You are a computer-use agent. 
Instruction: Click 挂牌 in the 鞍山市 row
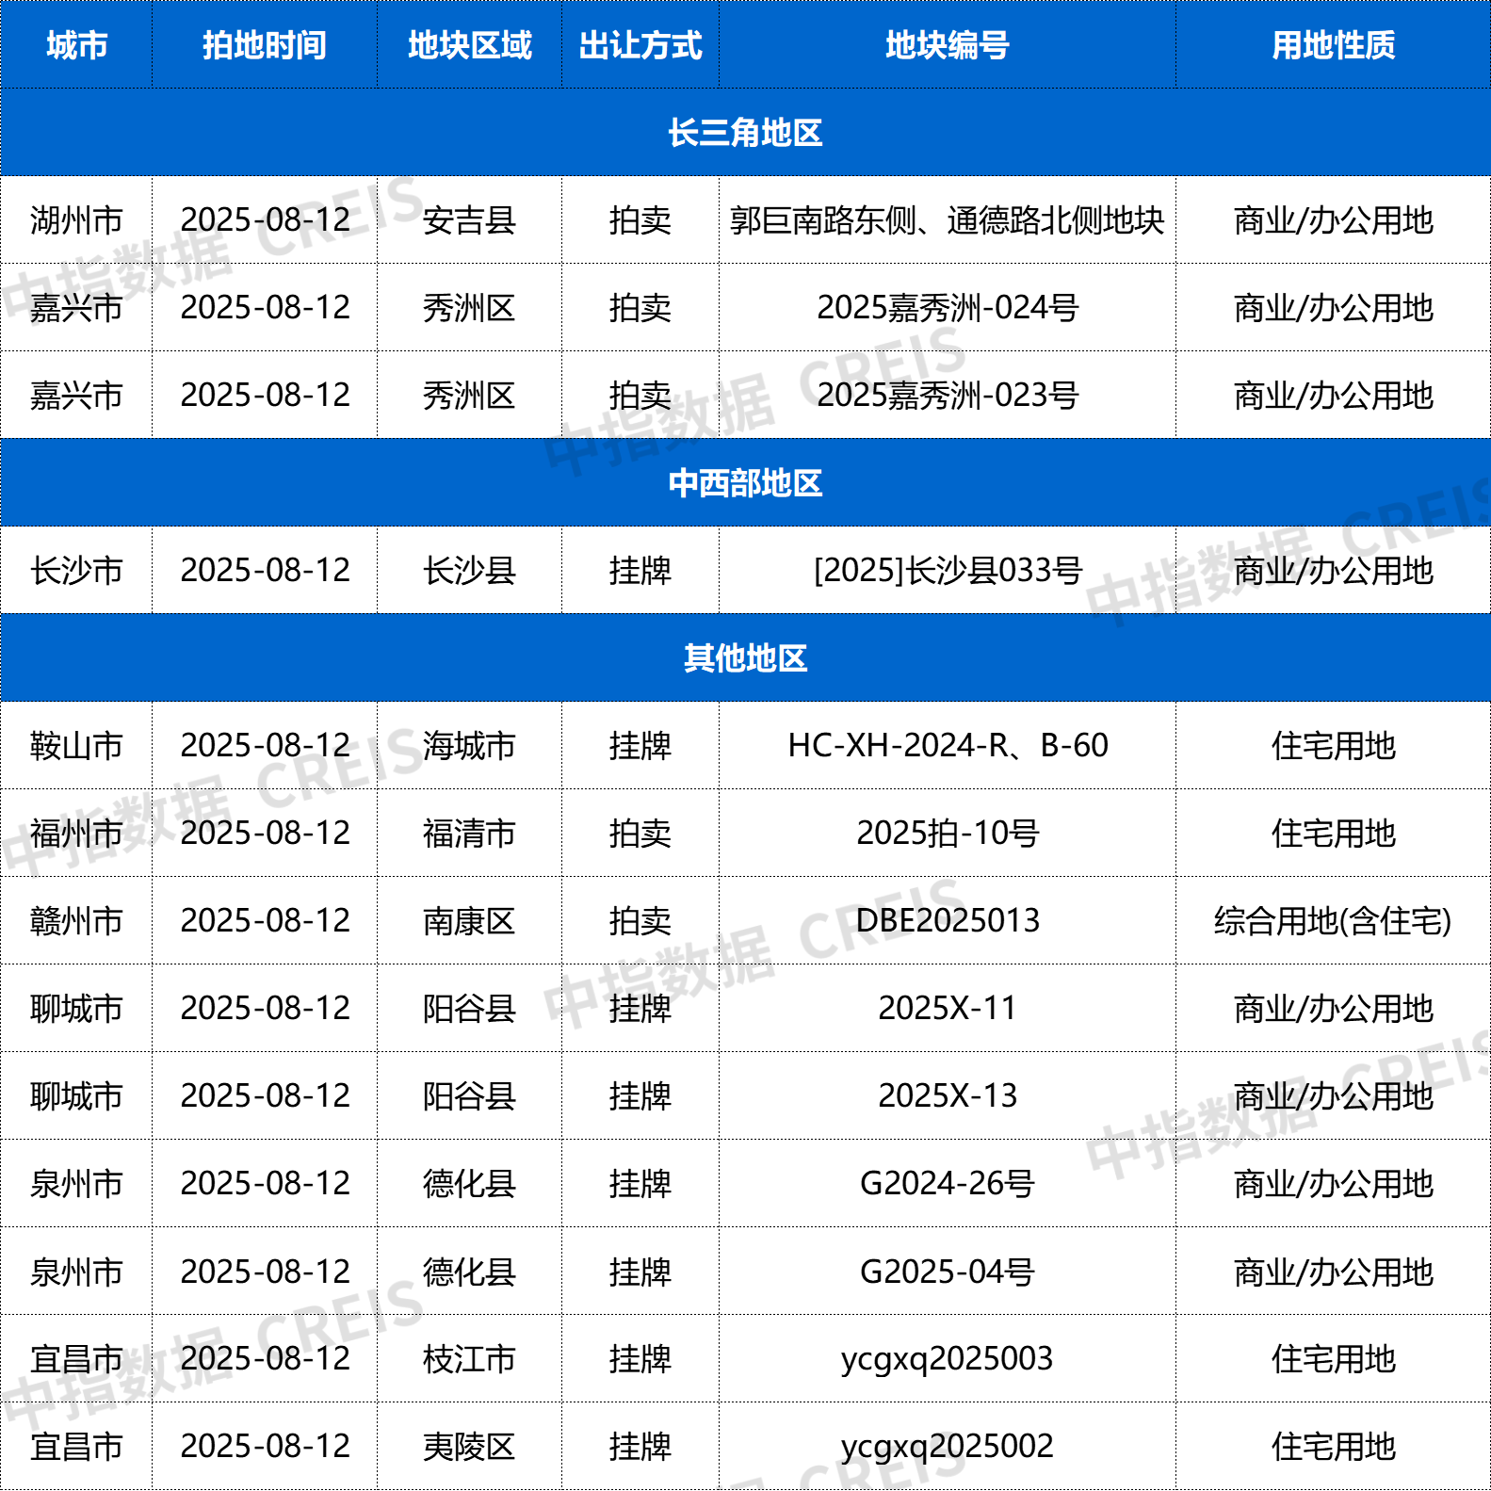640,746
